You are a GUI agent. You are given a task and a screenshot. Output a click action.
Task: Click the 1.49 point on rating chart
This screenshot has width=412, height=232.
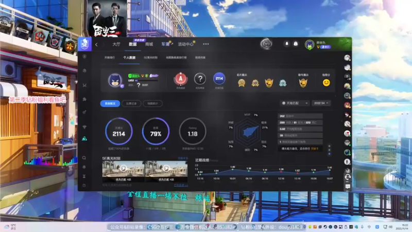pos(233,170)
